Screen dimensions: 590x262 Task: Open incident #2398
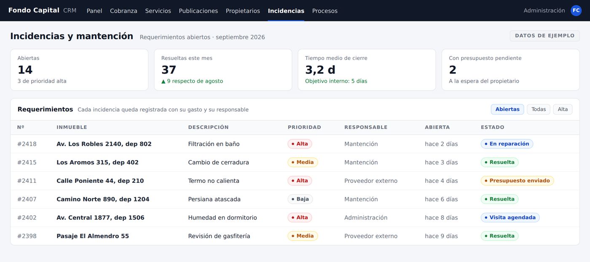pos(27,236)
